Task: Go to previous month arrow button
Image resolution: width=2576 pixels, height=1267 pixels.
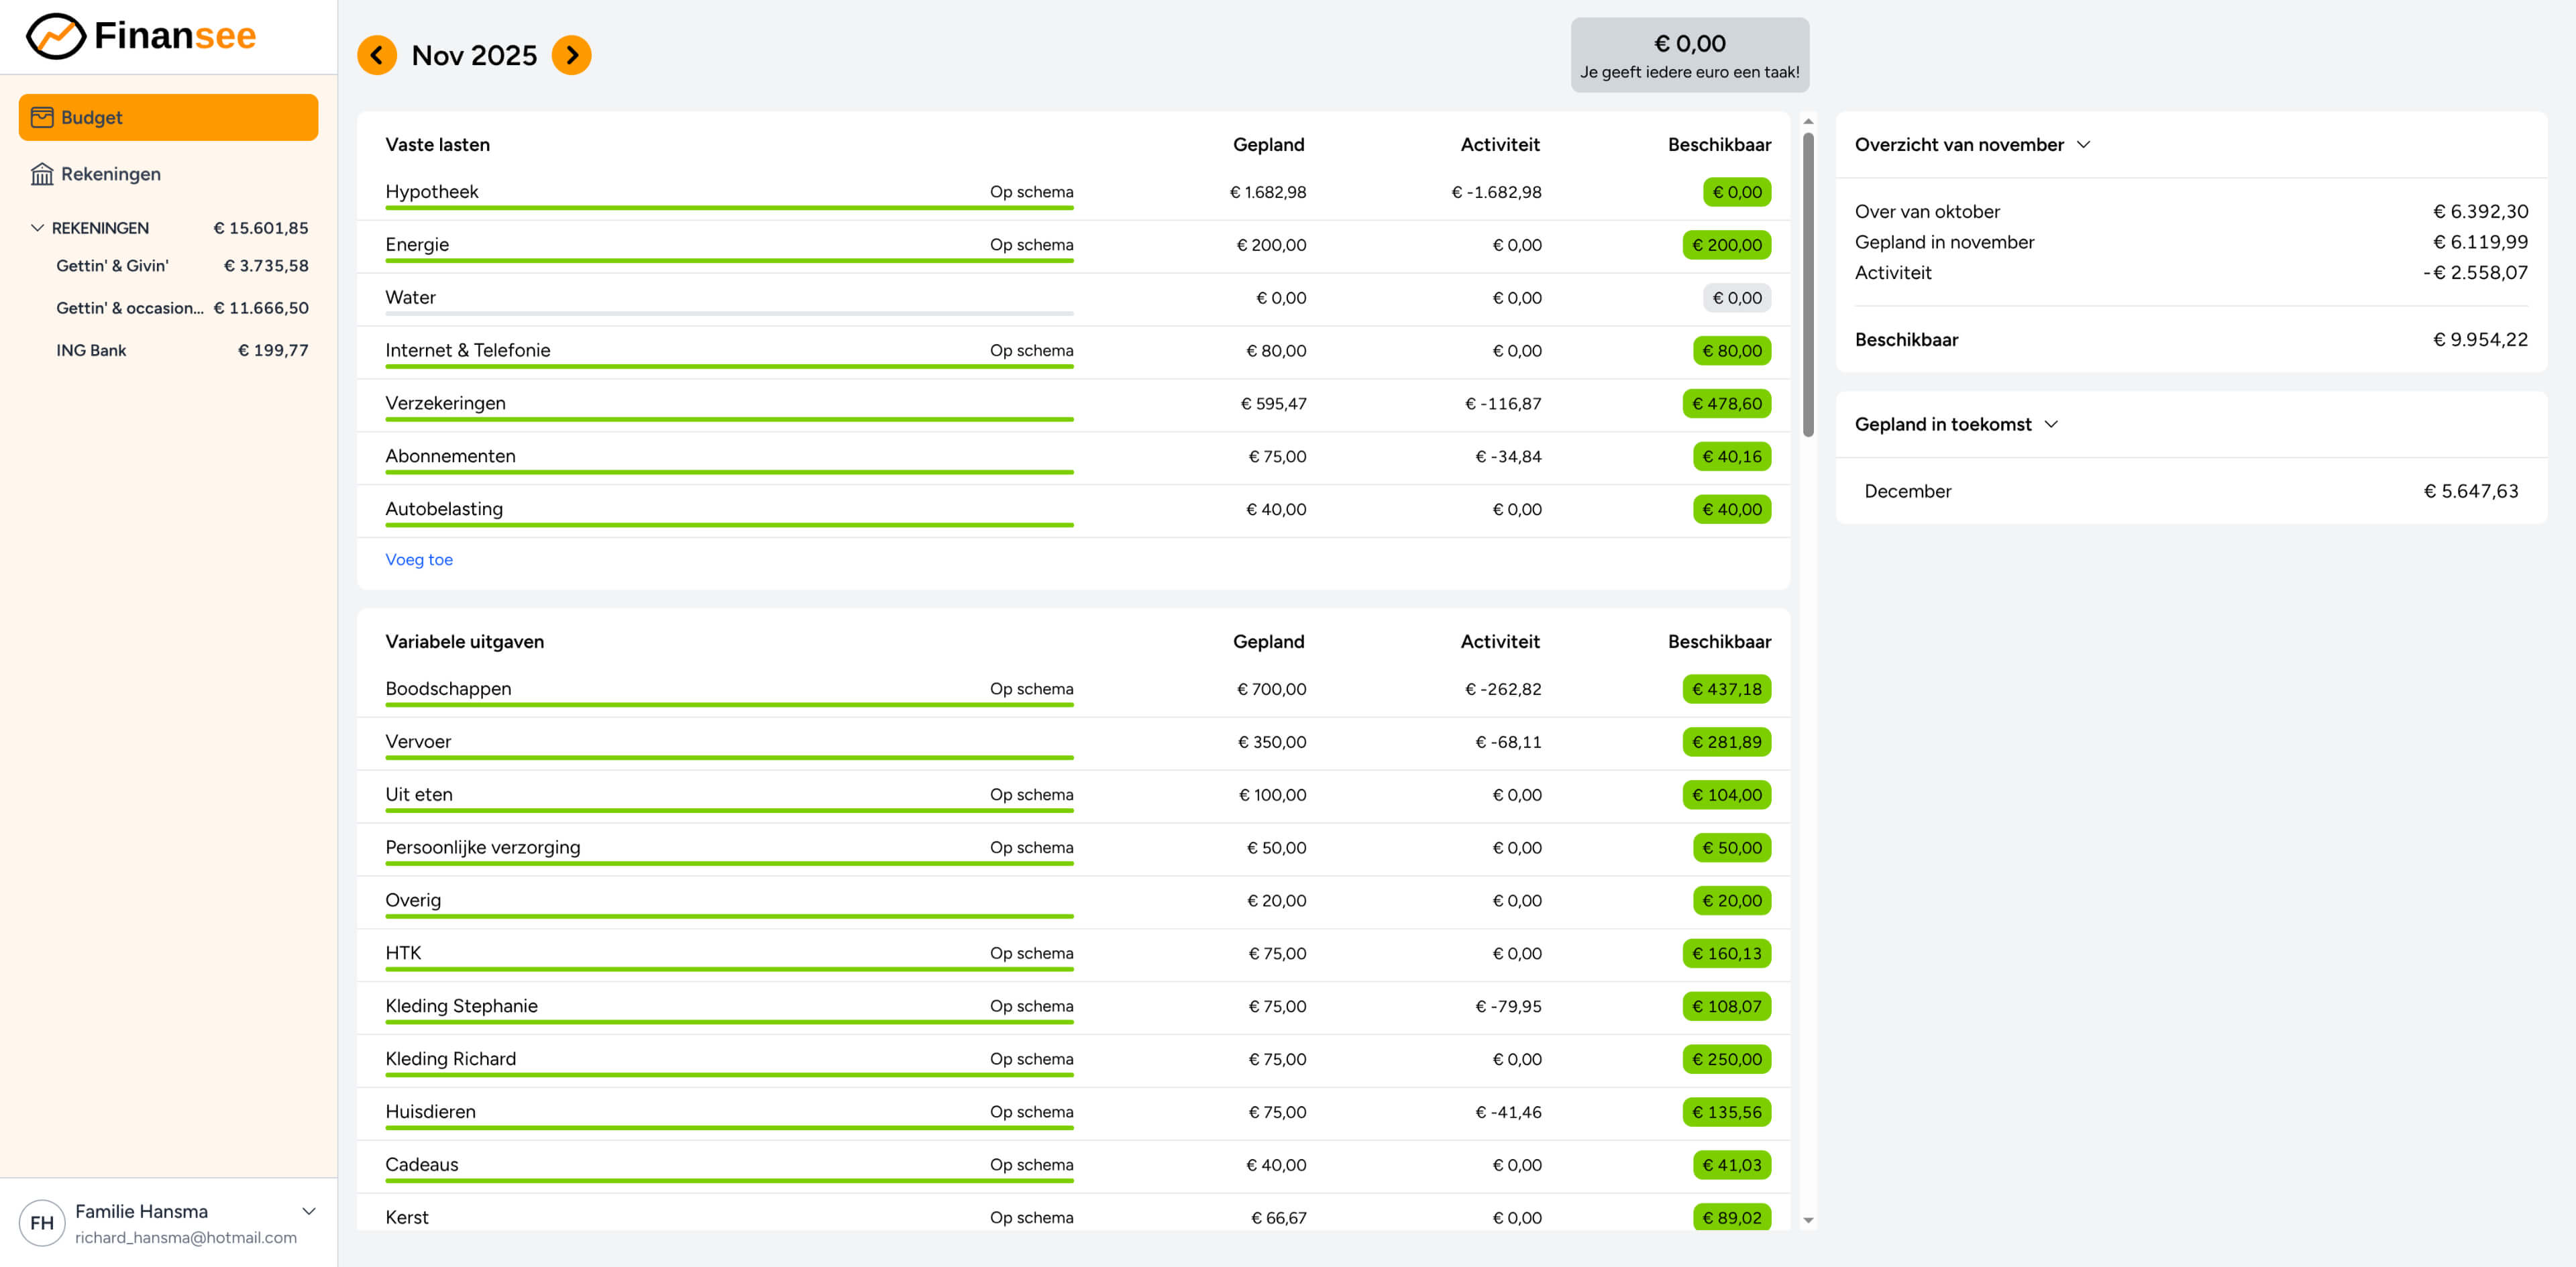Action: pos(377,55)
